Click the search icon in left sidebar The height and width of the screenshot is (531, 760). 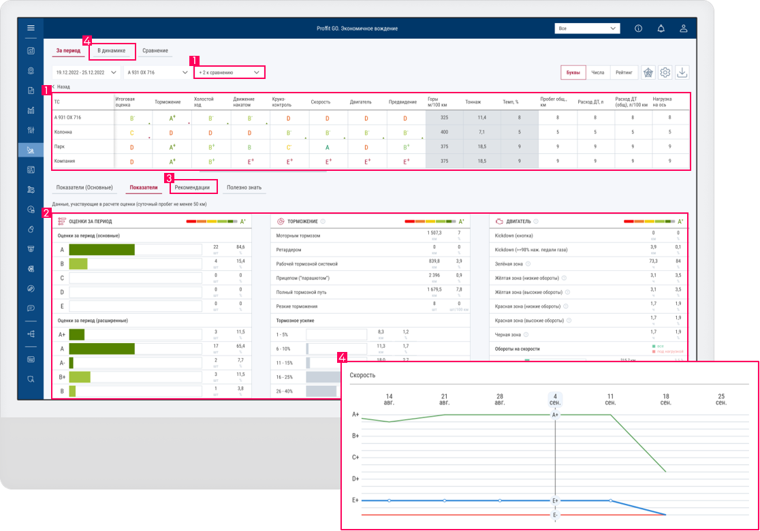point(31,379)
